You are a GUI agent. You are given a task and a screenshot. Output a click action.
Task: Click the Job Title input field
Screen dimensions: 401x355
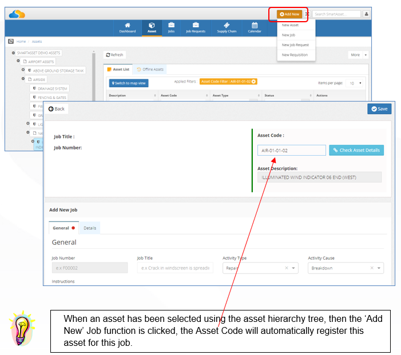[175, 268]
